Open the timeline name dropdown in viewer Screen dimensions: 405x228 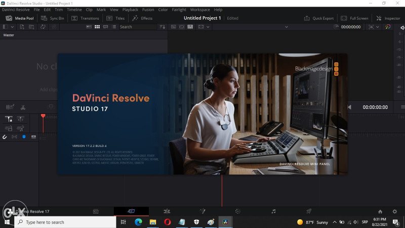286,27
